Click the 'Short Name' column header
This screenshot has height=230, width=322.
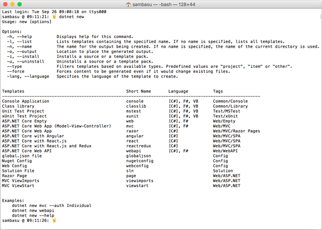pyautogui.click(x=139, y=91)
